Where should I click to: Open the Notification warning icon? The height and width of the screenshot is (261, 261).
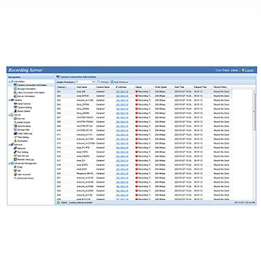15,141
